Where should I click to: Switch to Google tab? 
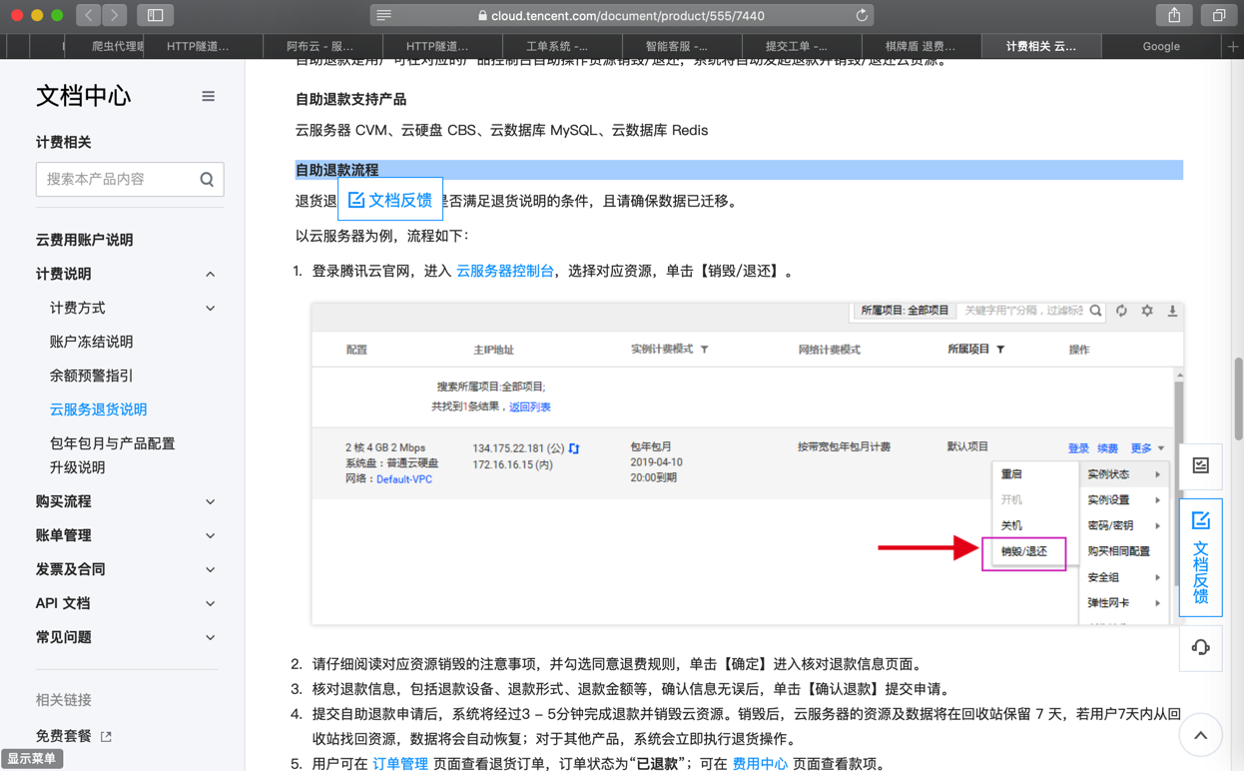1161,46
